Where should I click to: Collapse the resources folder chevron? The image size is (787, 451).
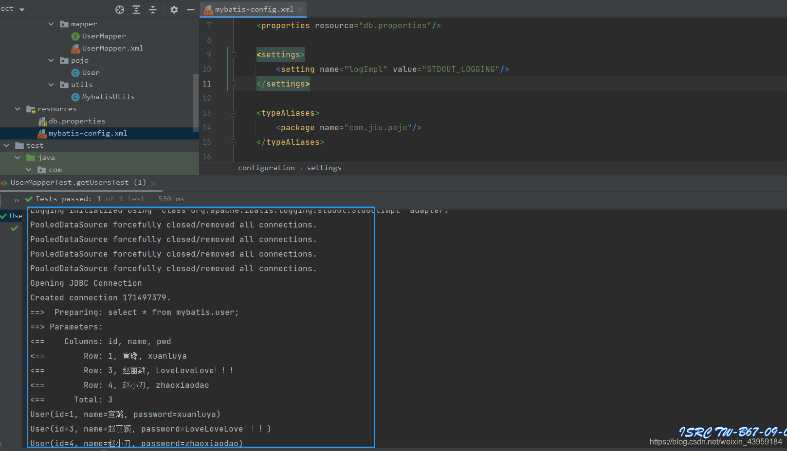click(18, 109)
